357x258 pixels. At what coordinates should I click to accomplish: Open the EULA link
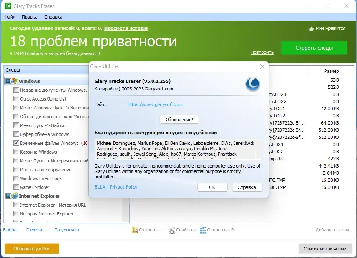(x=100, y=187)
